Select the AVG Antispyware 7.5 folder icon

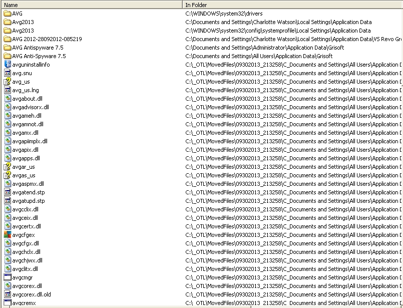pyautogui.click(x=8, y=47)
